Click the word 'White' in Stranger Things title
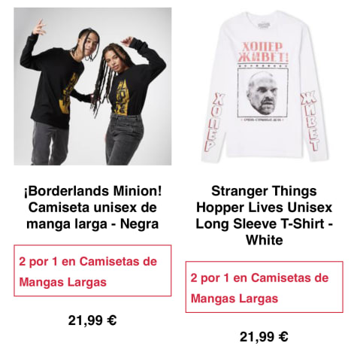The image size is (357, 346). [x=265, y=240]
